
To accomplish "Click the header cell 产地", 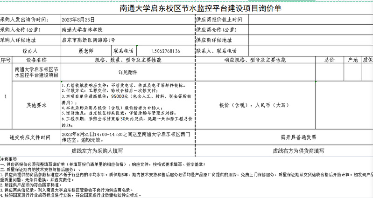I will tap(353, 60).
